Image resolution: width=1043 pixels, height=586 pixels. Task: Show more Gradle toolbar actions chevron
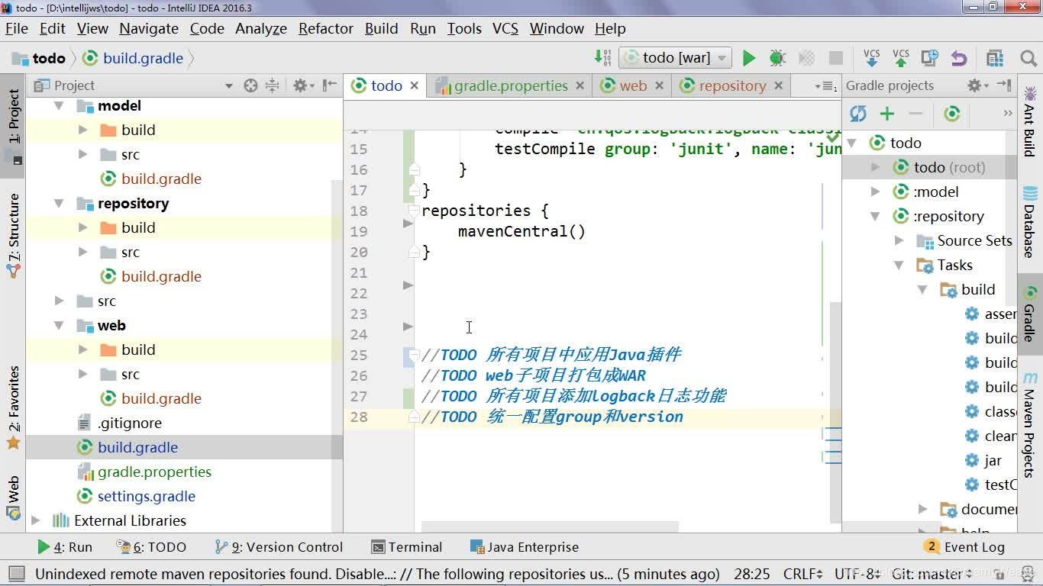[x=1008, y=114]
